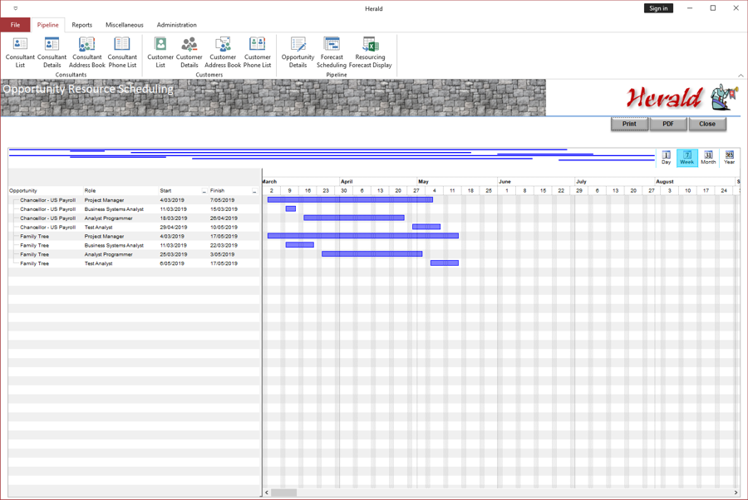Open the Consultant Address Book
The image size is (748, 500).
pos(86,52)
